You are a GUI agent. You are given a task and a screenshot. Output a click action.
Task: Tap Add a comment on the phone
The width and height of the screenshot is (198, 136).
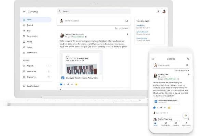click(162, 113)
